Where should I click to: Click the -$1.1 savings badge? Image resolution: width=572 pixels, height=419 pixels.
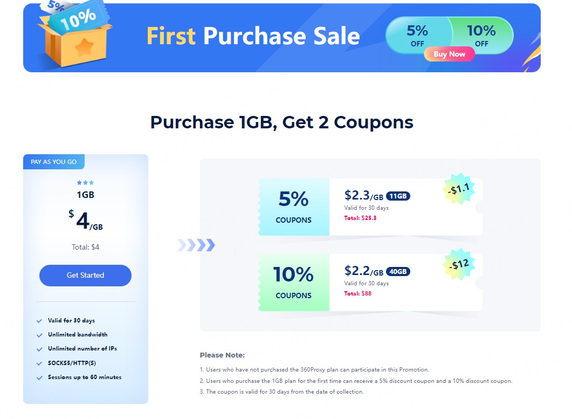click(x=458, y=189)
